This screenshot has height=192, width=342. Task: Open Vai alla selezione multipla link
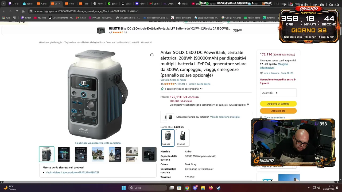coord(225,117)
